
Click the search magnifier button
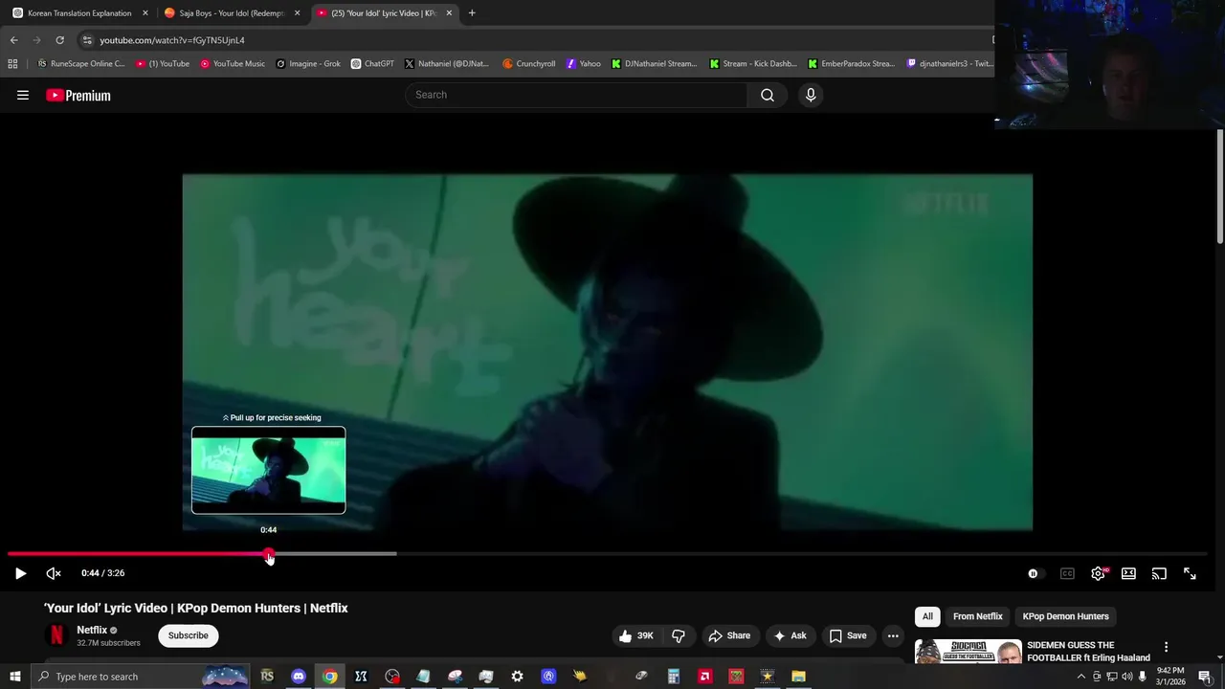768,95
